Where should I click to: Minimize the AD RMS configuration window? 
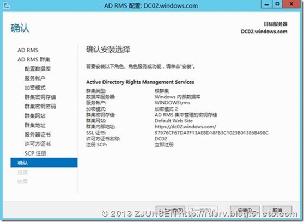267,4
